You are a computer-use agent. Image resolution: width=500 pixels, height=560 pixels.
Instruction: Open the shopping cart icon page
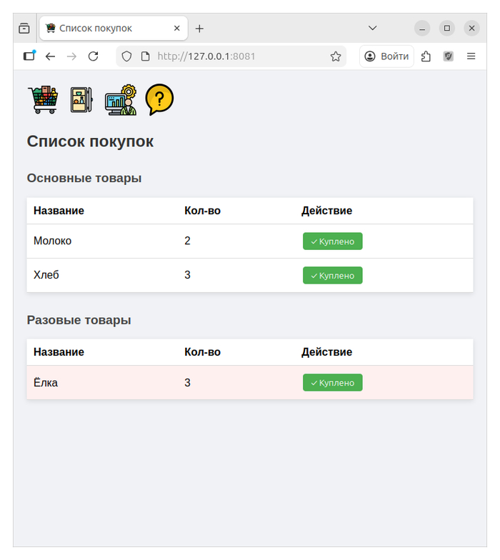click(x=43, y=100)
